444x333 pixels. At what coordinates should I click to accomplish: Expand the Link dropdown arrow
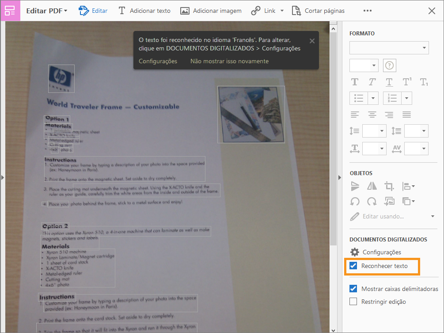coord(282,11)
